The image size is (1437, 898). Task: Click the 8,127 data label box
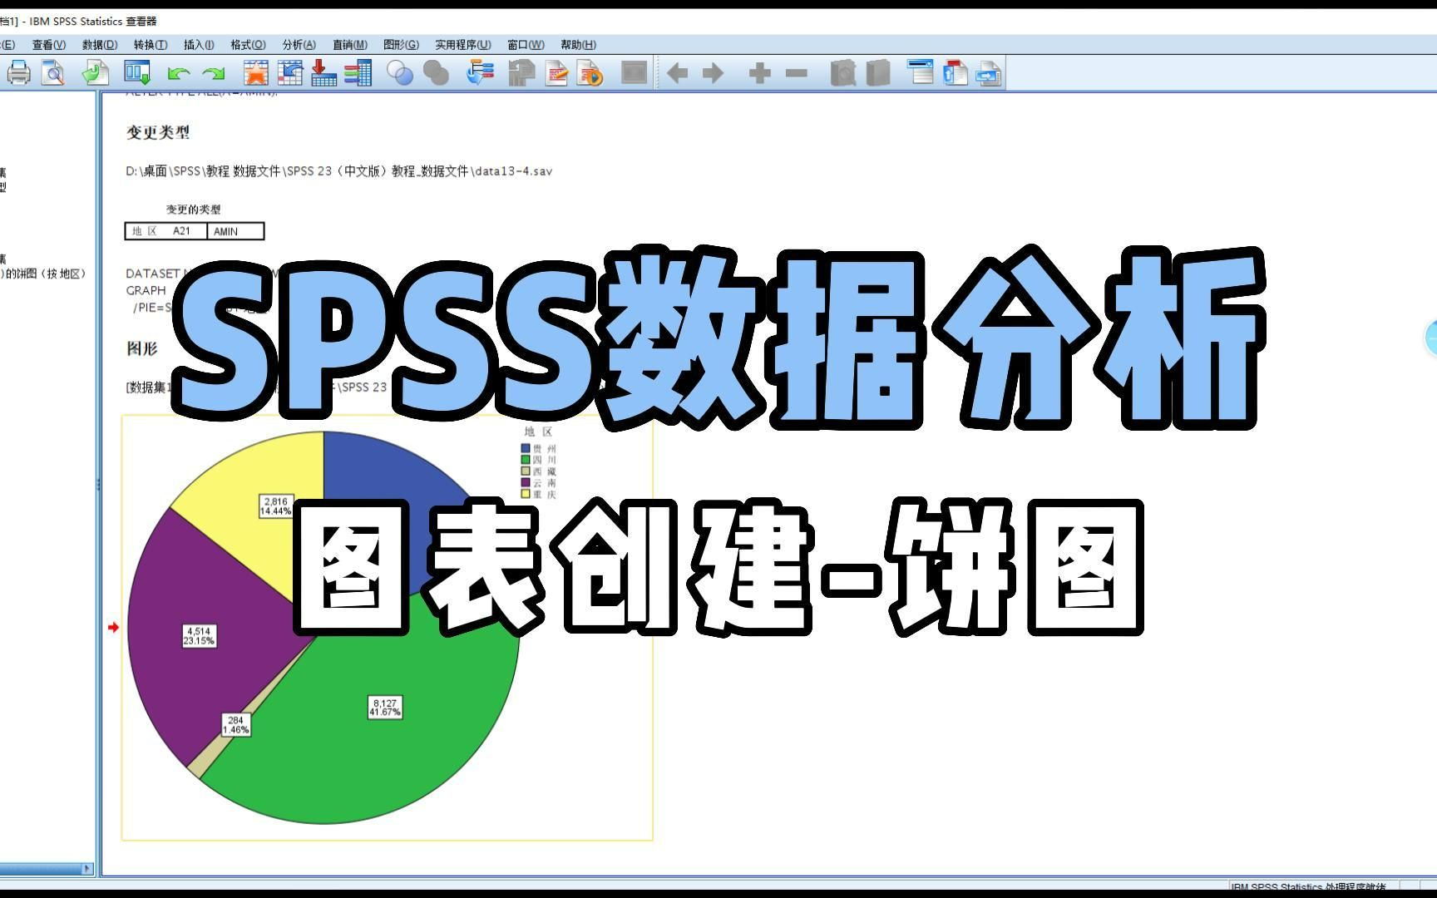click(x=385, y=708)
